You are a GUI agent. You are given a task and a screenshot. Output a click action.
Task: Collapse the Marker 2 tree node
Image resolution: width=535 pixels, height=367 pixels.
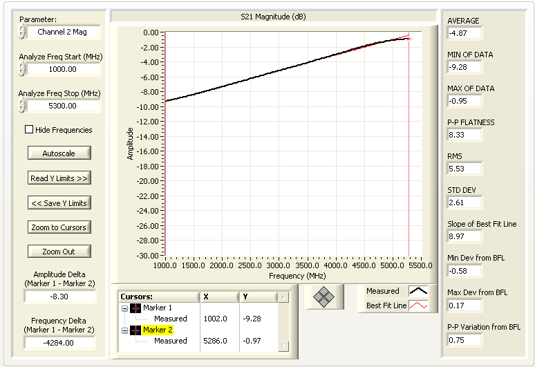[125, 330]
